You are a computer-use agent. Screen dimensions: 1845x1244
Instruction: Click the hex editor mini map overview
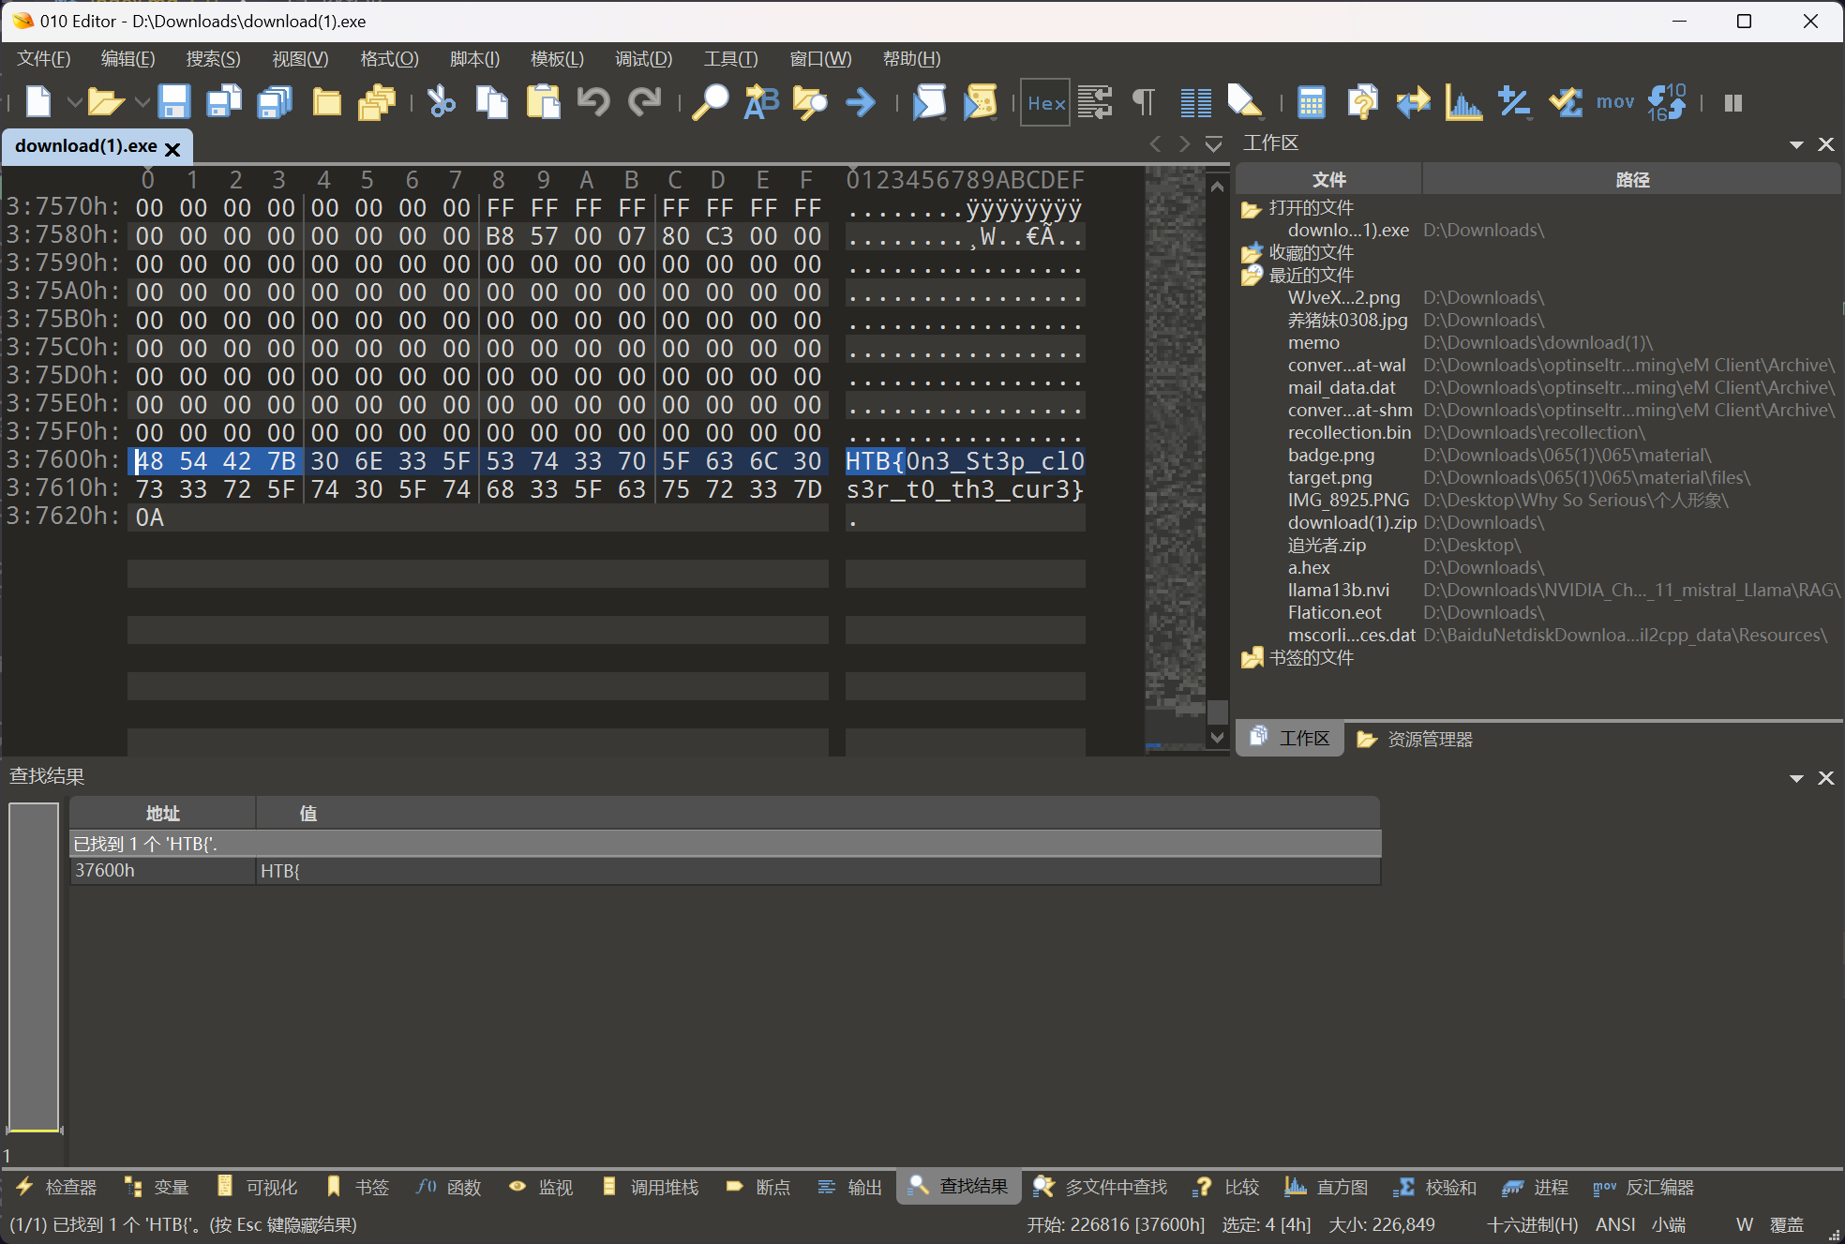(1175, 459)
